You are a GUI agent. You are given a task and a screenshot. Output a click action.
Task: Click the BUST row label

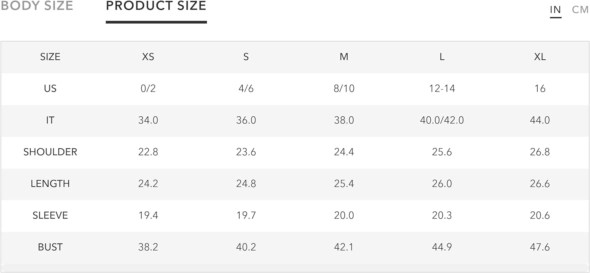tap(50, 247)
